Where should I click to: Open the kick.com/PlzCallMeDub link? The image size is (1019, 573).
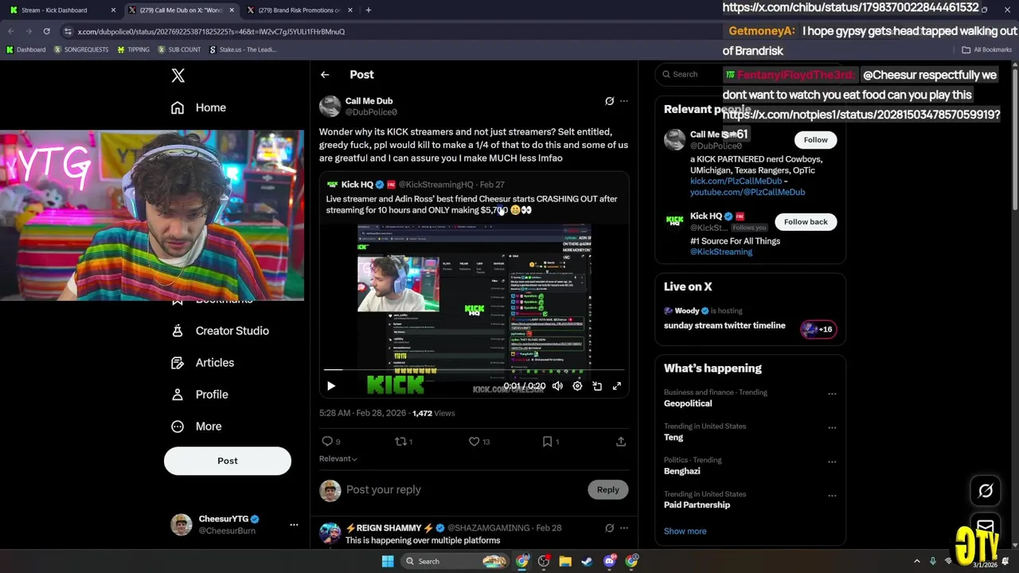coord(736,181)
